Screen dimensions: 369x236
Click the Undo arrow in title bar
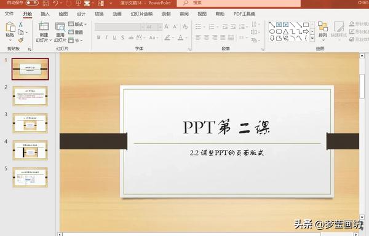click(55, 3)
